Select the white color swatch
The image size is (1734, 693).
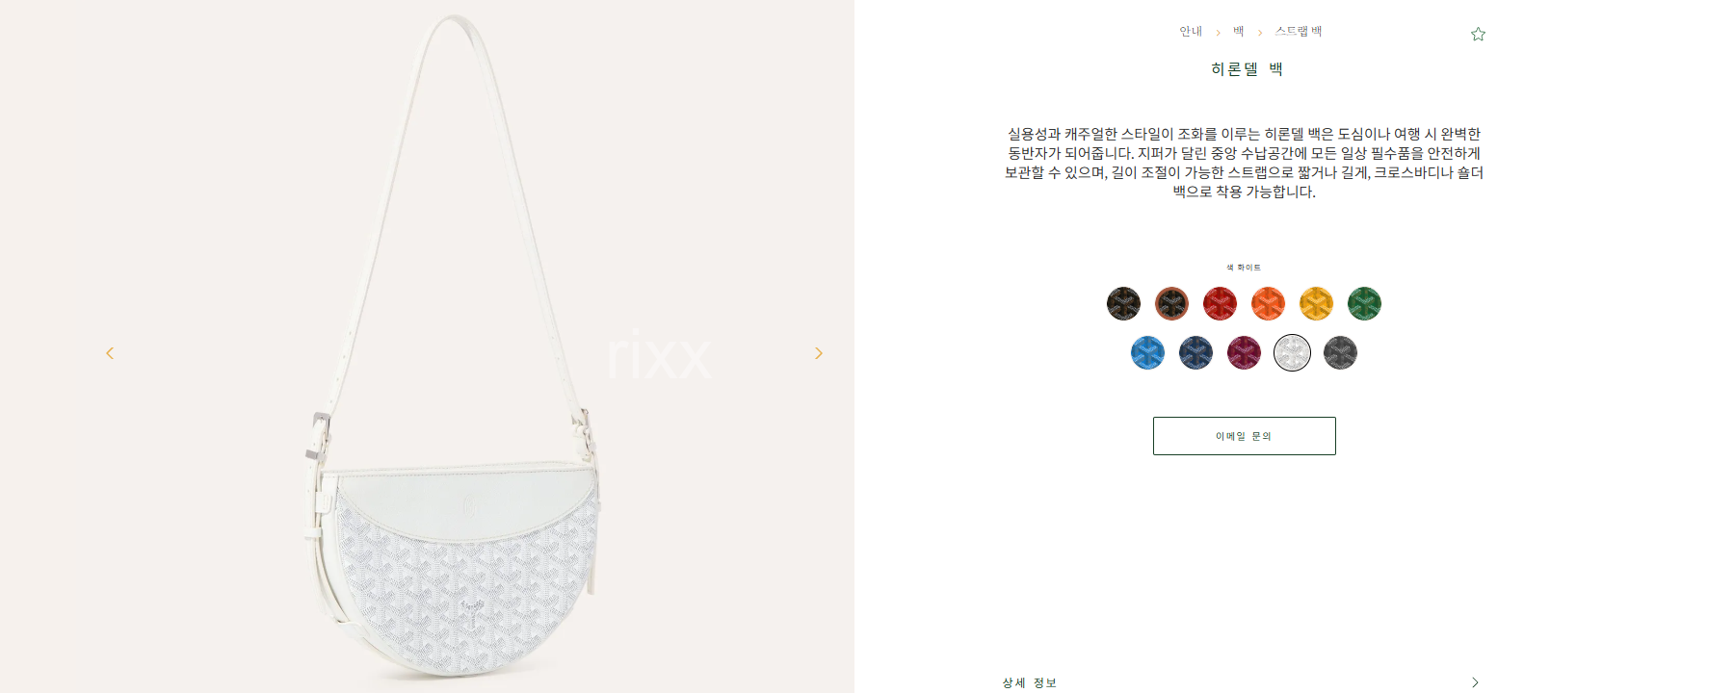click(x=1292, y=353)
